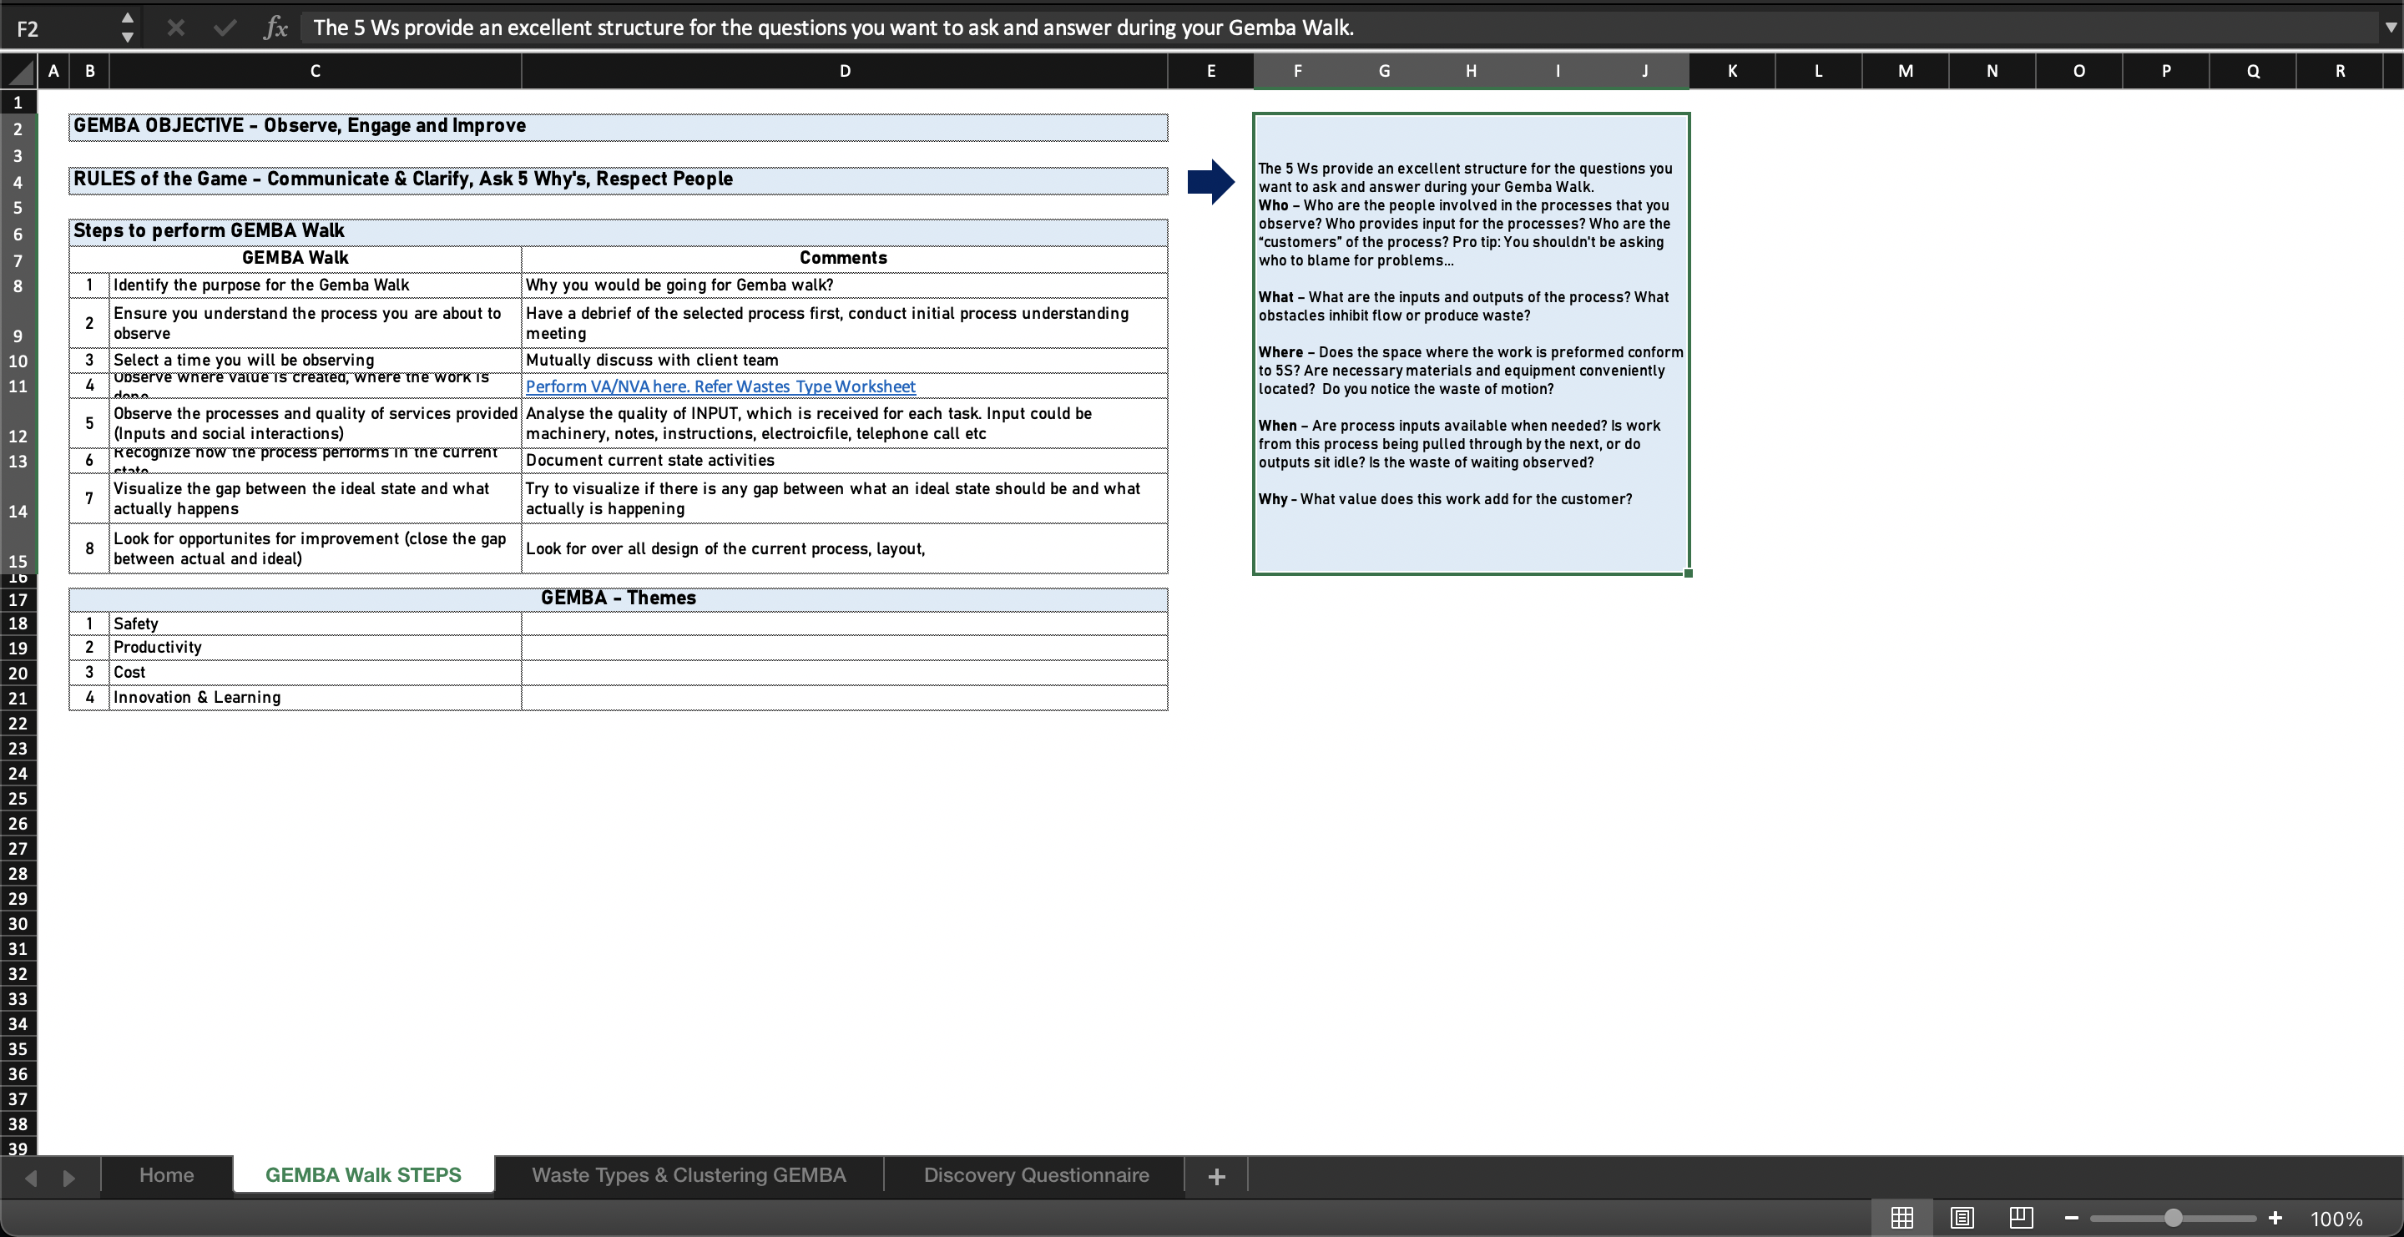Switch to Normal view icon
This screenshot has width=2404, height=1237.
(x=1901, y=1218)
